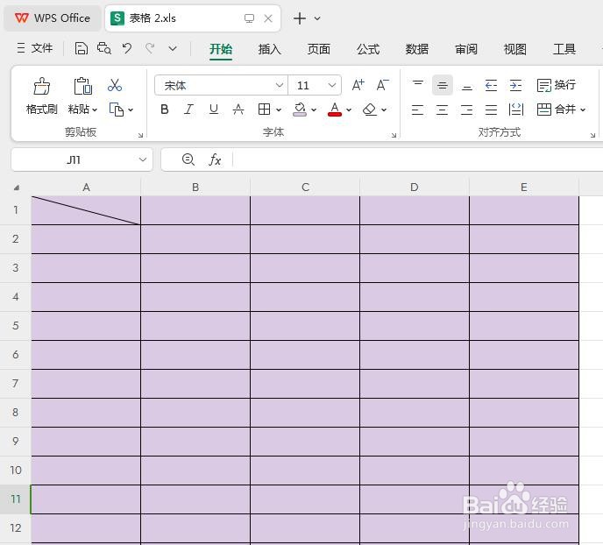Add a new tab with plus icon

coord(300,18)
